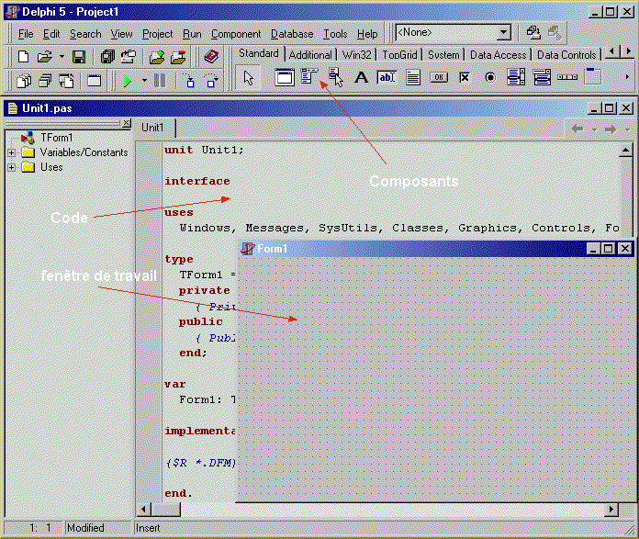
Task: Click Remove file from project icon
Action: point(178,56)
